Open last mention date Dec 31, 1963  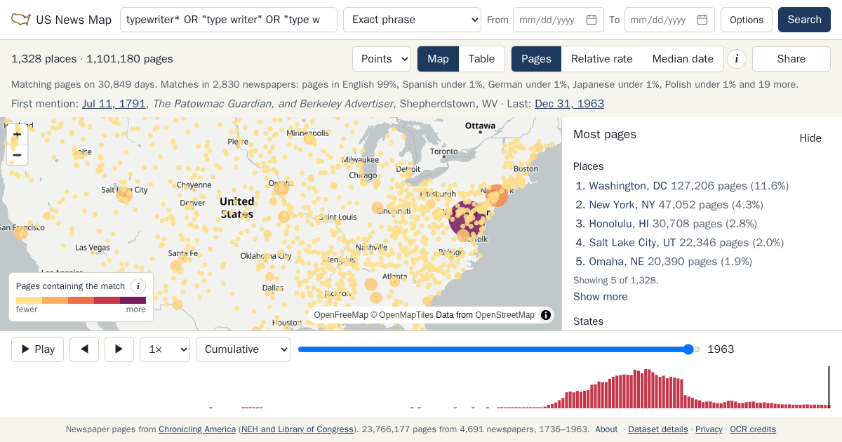[569, 104]
